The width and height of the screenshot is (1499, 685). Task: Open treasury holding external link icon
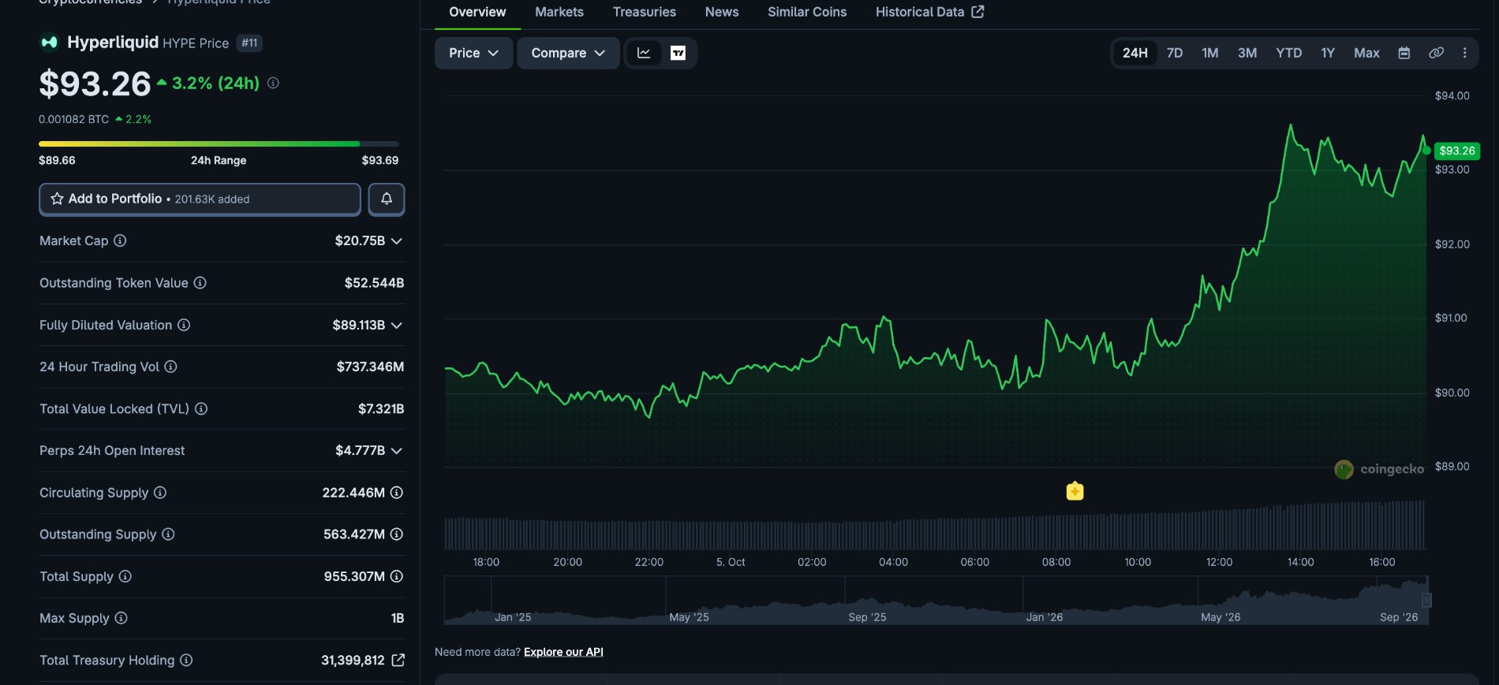pyautogui.click(x=398, y=661)
